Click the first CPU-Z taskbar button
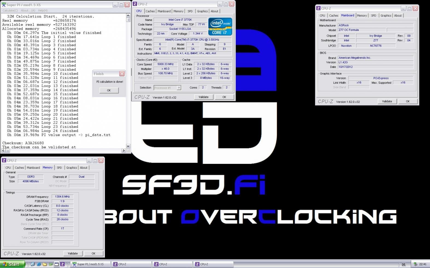This screenshot has height=268, width=430. click(x=132, y=264)
